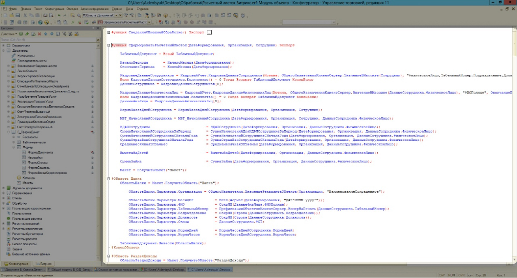Image resolution: width=517 pixels, height=278 pixels.
Task: Collapse the СформироватьРасчетныйЛисток function fold marker
Action: pyautogui.click(x=108, y=46)
